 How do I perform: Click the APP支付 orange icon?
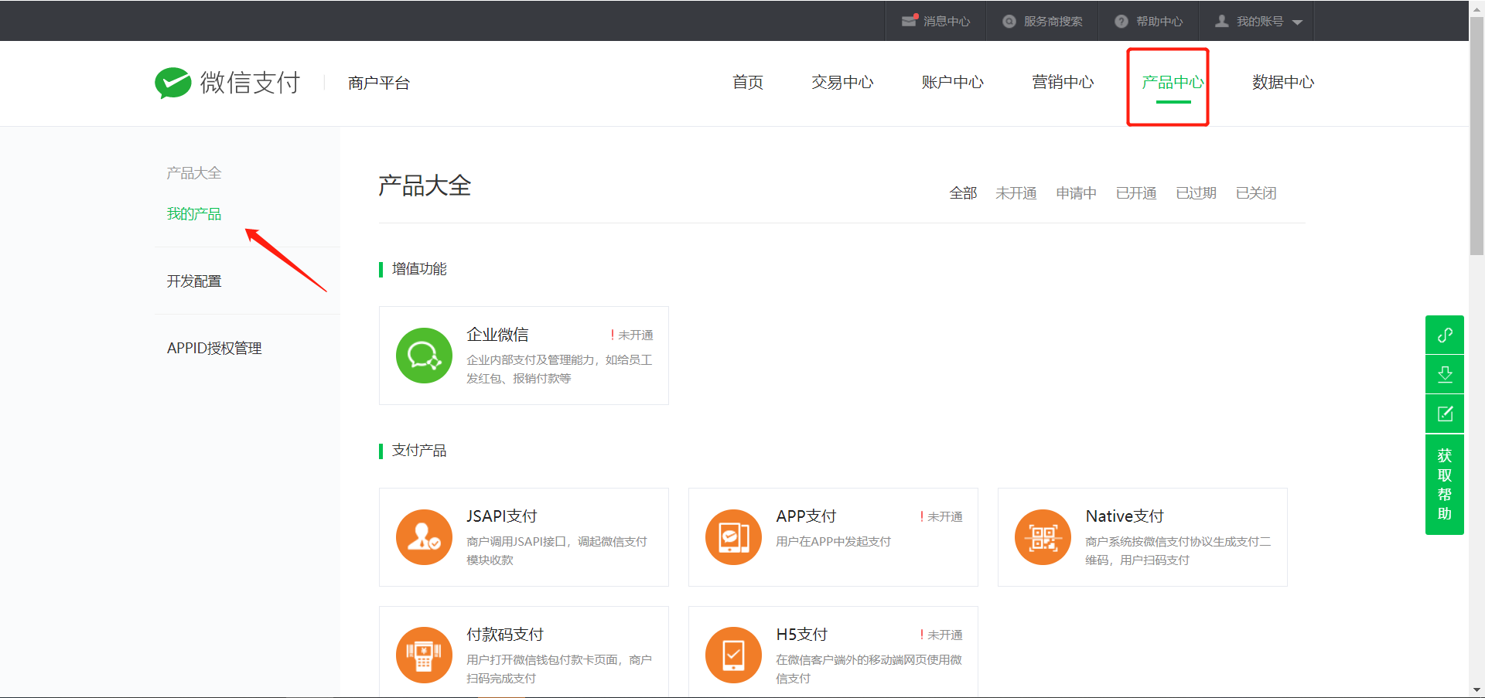tap(733, 537)
